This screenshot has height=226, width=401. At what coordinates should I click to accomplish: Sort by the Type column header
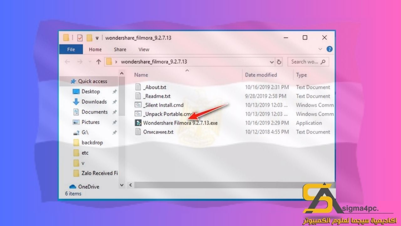click(x=301, y=75)
